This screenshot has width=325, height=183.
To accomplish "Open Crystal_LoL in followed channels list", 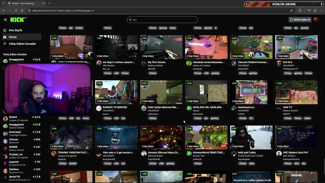I will [x=22, y=156].
